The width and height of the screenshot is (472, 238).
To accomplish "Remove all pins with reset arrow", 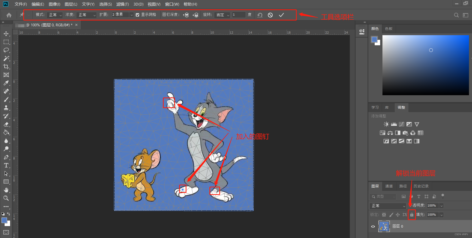I will tap(260, 15).
